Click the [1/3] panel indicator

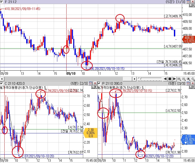pos(181,2)
